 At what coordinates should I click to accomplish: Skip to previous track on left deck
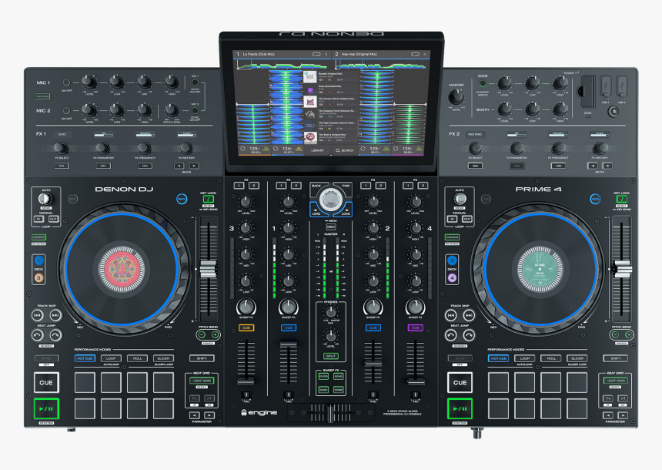(37, 315)
